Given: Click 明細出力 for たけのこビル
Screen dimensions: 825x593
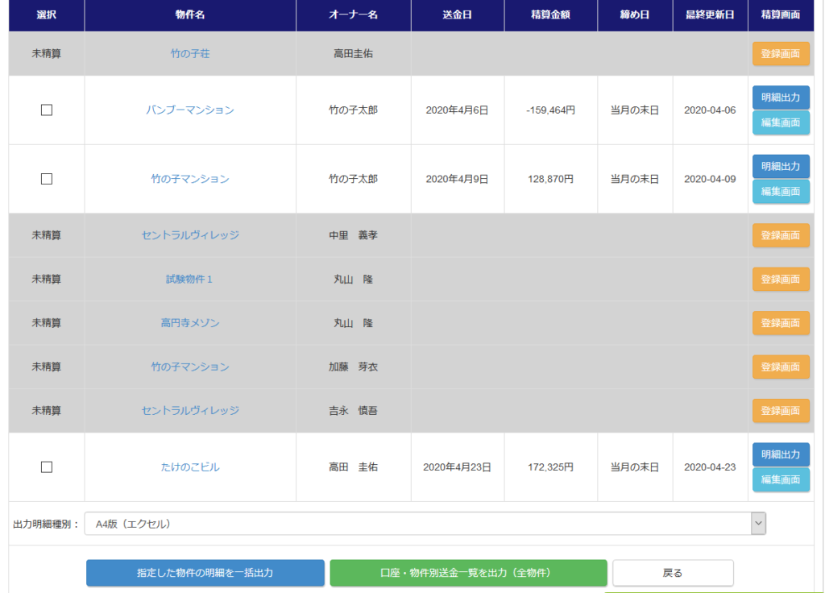Looking at the screenshot, I should pos(781,454).
